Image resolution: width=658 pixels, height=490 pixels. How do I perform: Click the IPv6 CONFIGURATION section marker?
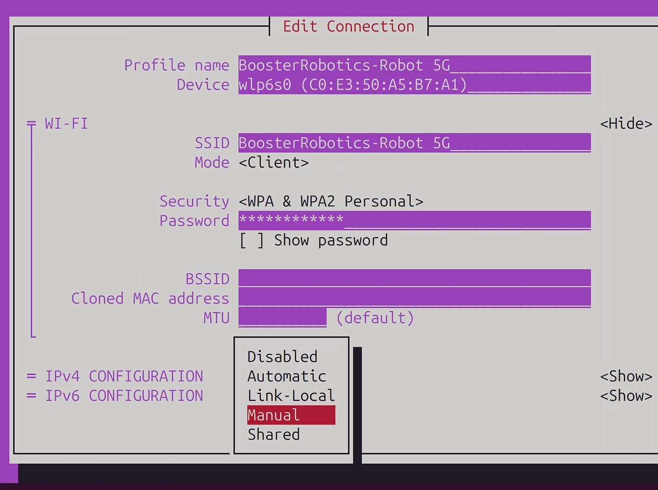point(31,396)
